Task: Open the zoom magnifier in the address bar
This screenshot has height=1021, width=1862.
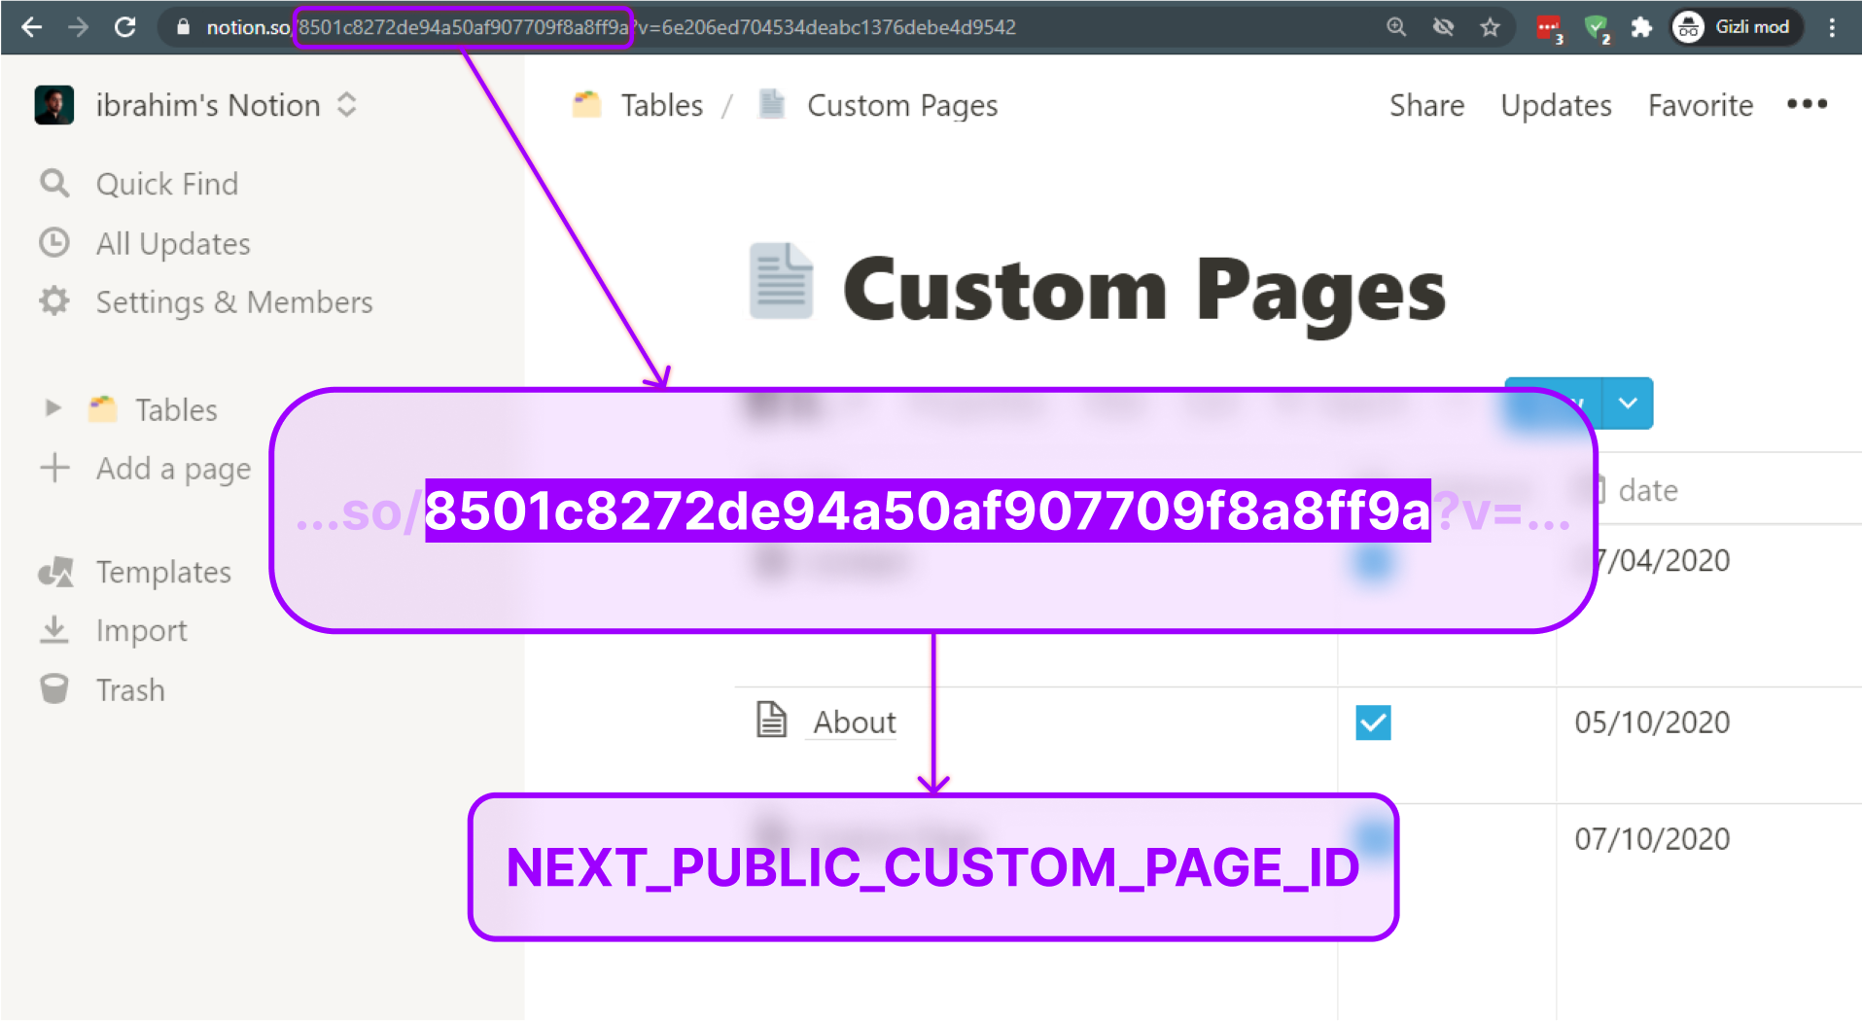Action: [1396, 27]
